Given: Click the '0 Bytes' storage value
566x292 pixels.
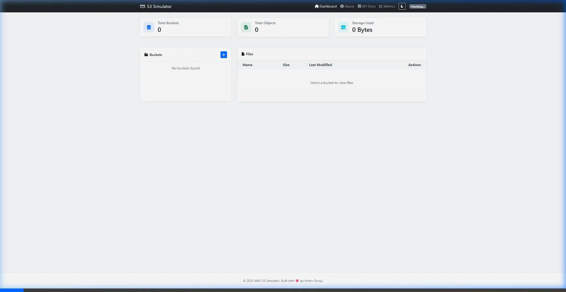Looking at the screenshot, I should click(x=362, y=30).
